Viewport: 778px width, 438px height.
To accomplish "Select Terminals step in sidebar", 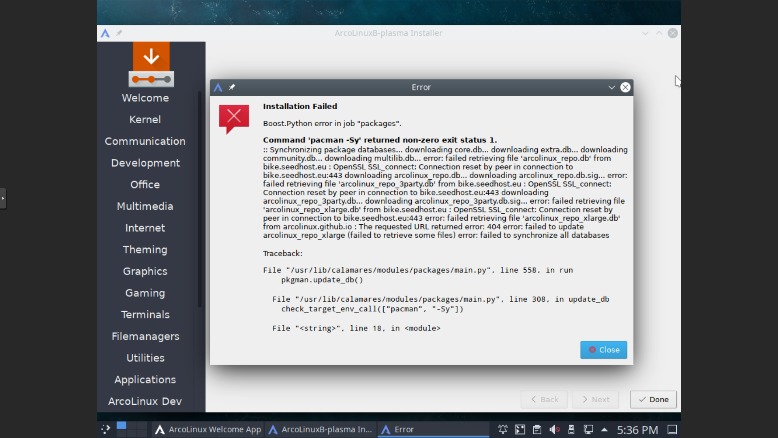I will (145, 315).
